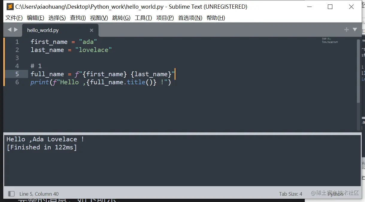Click the editor vertical scrollbar
Screen dimensions: 365x202
click(358, 71)
